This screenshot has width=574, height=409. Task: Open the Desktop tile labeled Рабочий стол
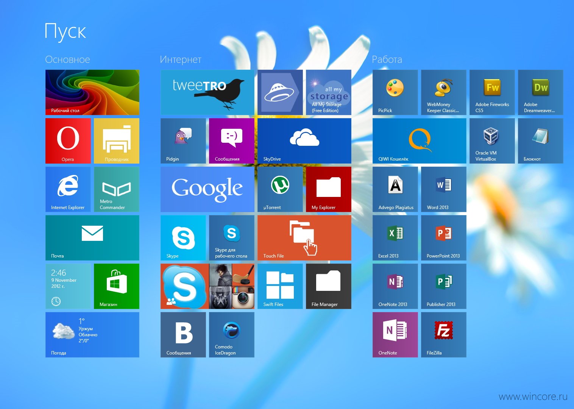92,92
